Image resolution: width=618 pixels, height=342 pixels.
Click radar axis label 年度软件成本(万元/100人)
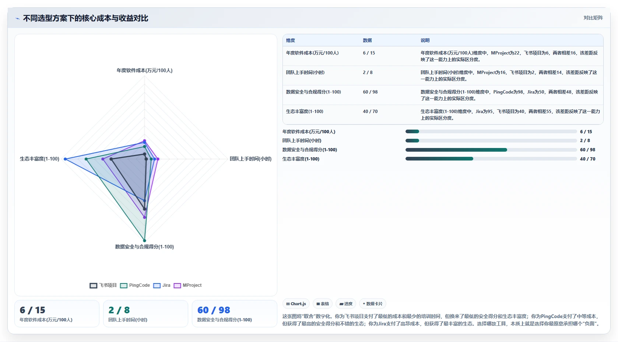144,70
